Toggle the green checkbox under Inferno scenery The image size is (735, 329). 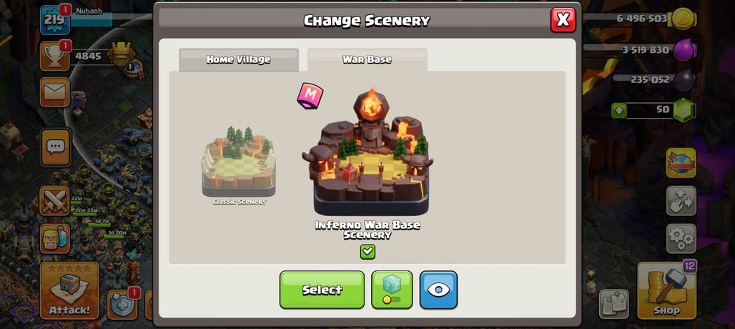coord(367,252)
